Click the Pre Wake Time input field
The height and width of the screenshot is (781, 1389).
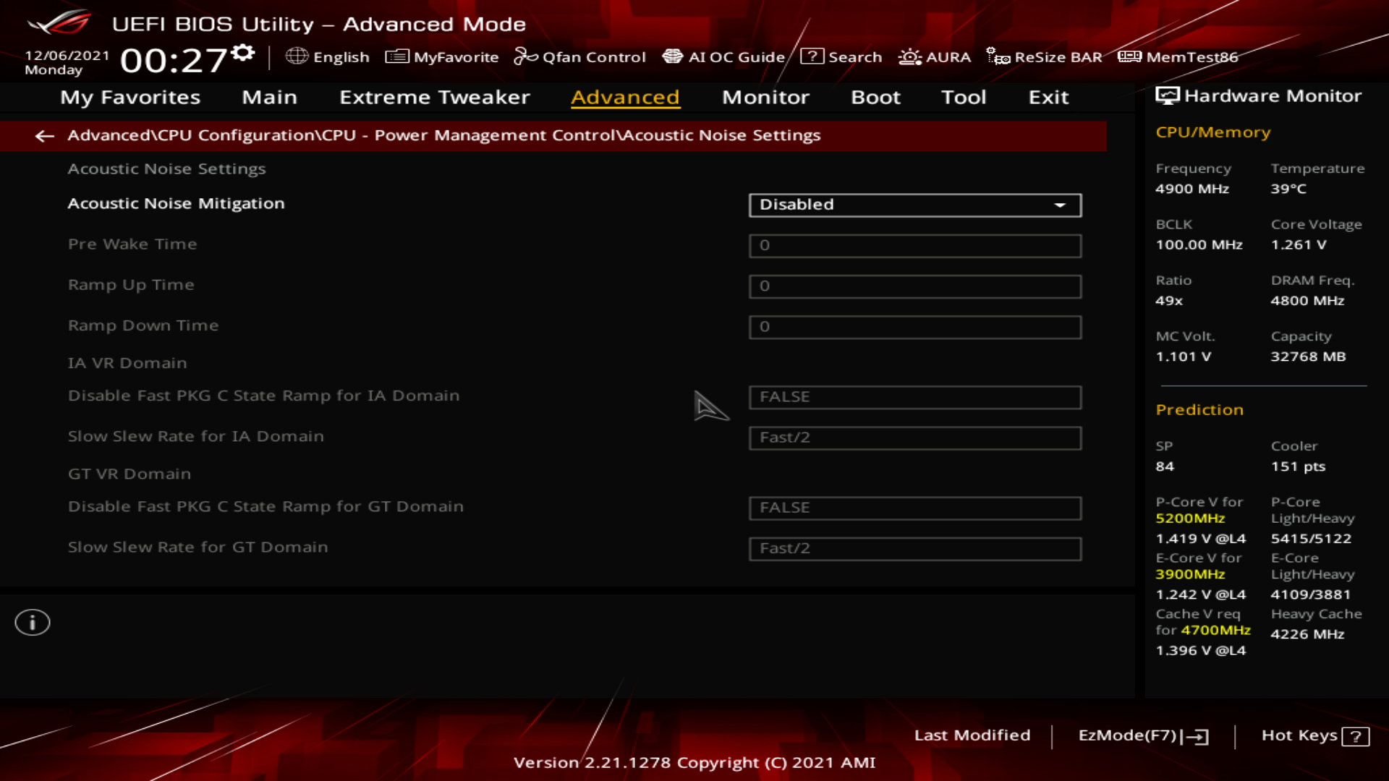tap(914, 246)
